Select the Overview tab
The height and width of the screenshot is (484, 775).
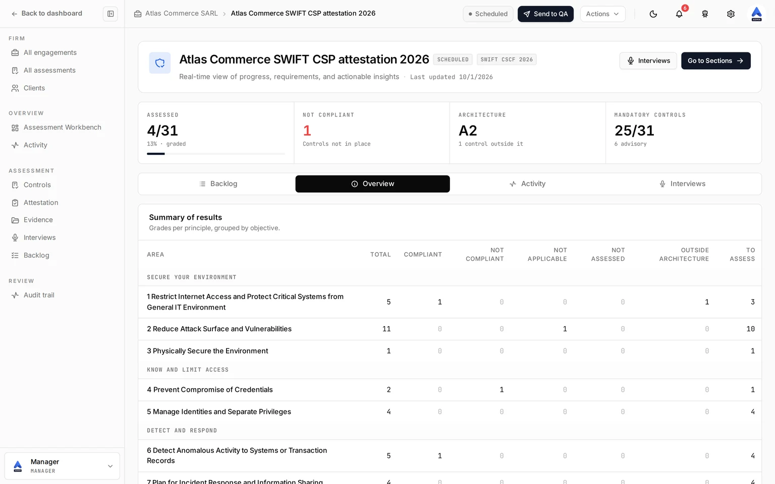372,184
